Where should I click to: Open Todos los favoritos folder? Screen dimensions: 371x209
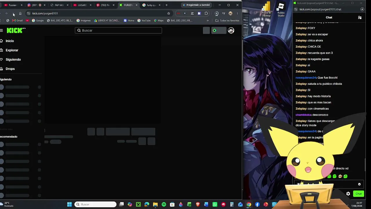pos(227,21)
